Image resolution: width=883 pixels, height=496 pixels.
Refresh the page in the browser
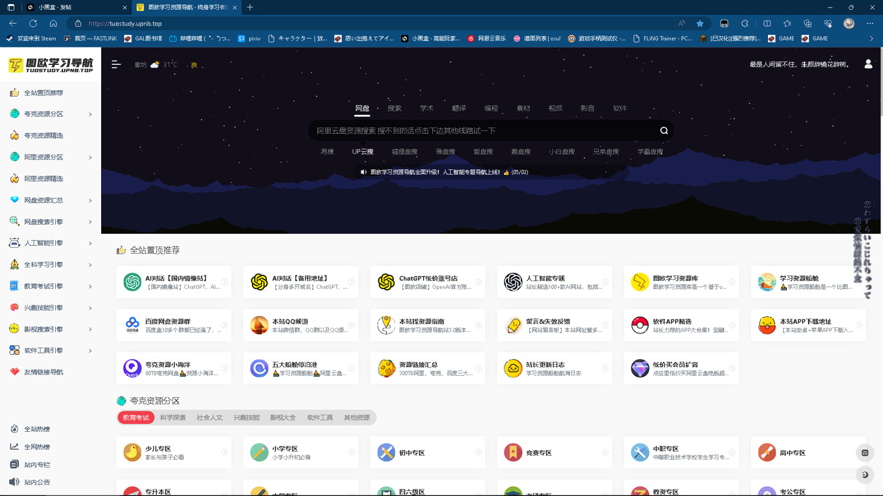[33, 23]
